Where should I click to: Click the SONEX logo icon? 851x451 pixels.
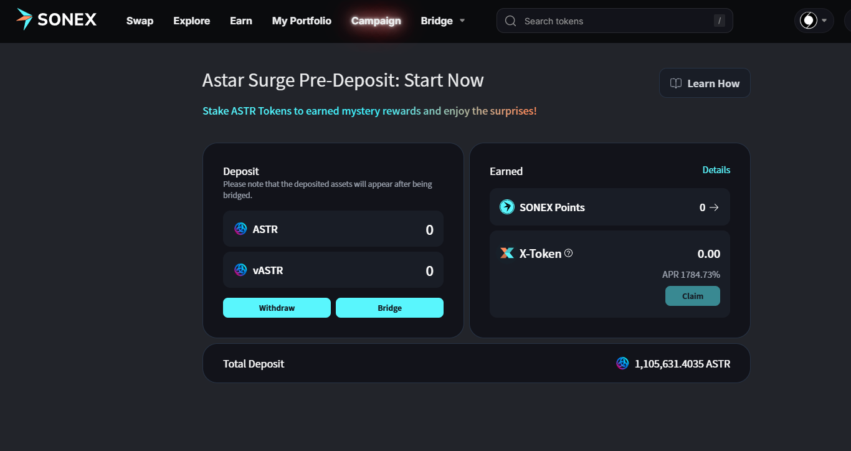tap(25, 20)
